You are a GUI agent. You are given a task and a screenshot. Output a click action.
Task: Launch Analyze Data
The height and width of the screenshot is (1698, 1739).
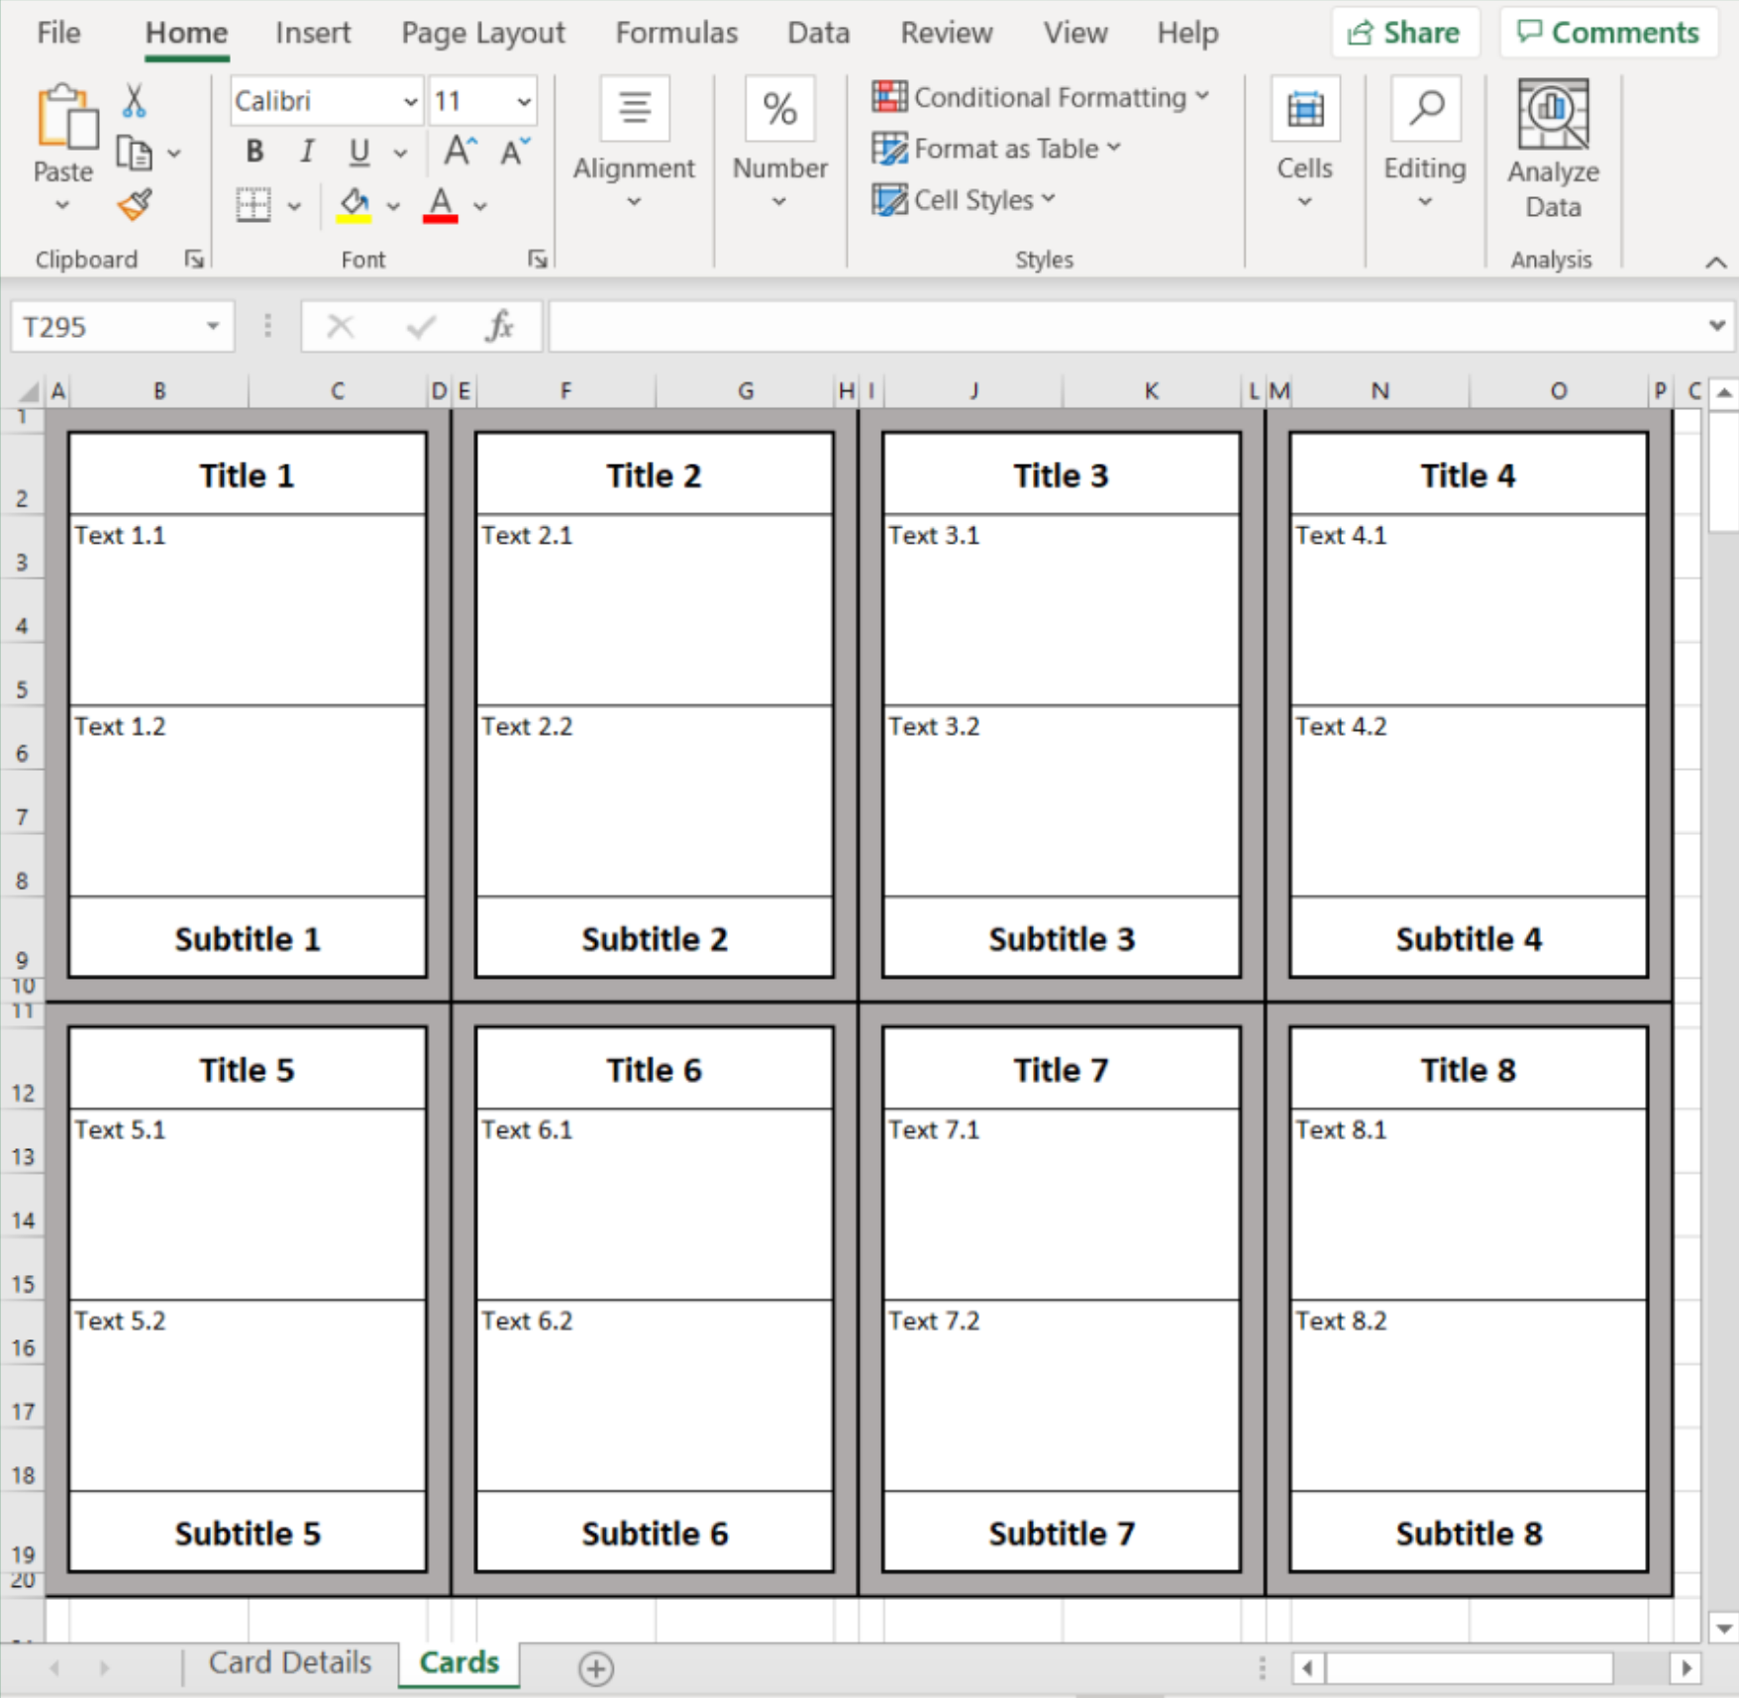(x=1553, y=149)
